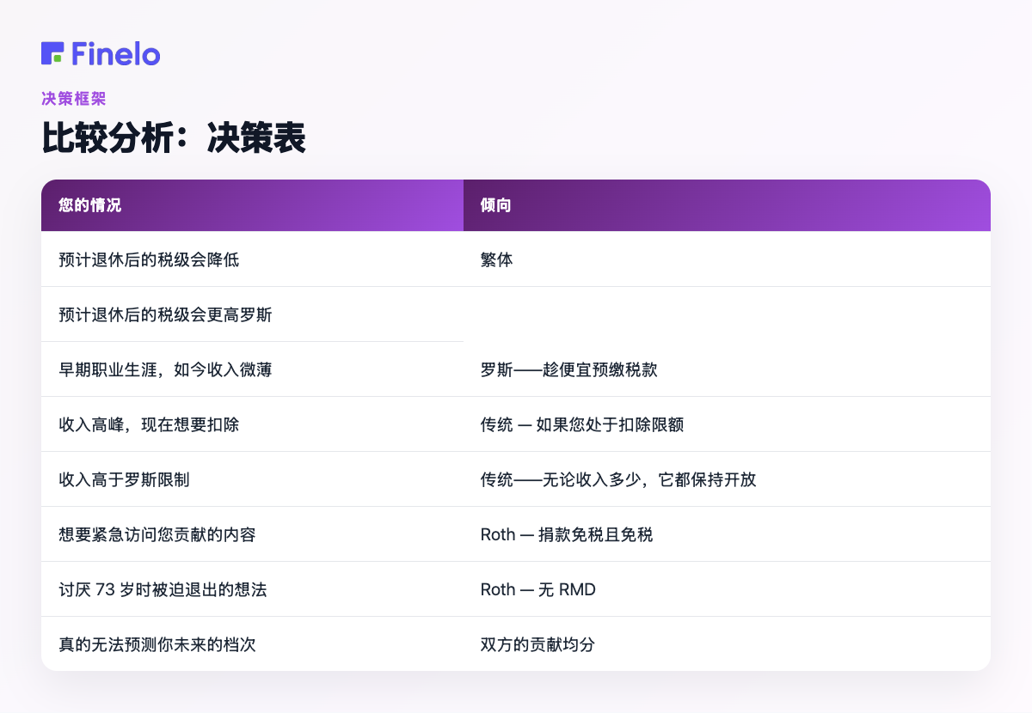The image size is (1032, 713).
Task: Select the cell Roth — 无 RMD
Action: (727, 589)
